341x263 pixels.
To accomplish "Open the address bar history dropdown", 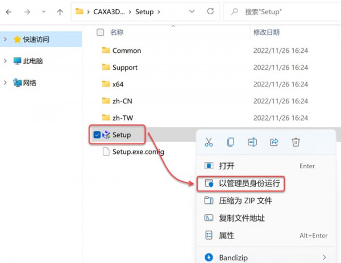I will [192, 11].
